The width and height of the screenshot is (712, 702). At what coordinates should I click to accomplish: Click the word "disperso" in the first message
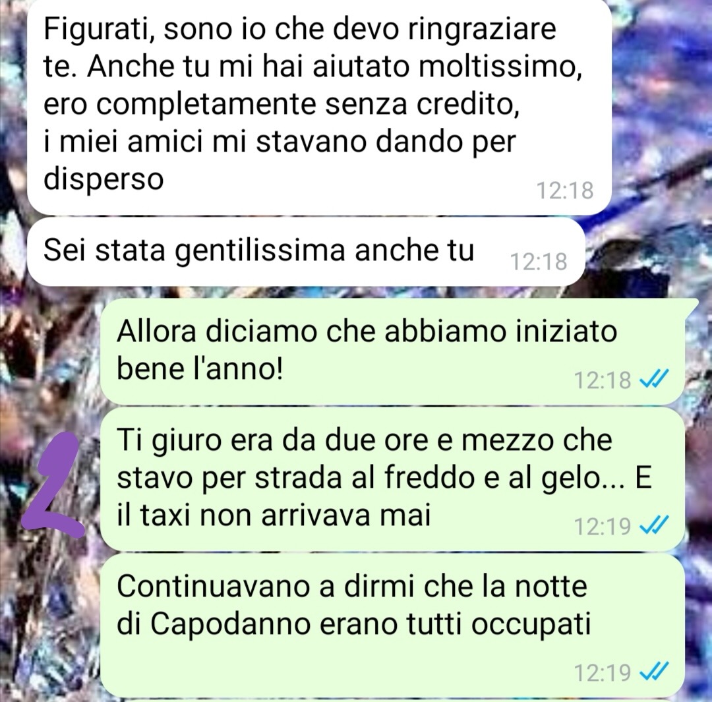[x=103, y=179]
